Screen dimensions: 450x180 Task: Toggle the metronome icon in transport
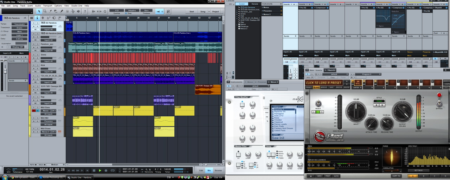coord(150,169)
